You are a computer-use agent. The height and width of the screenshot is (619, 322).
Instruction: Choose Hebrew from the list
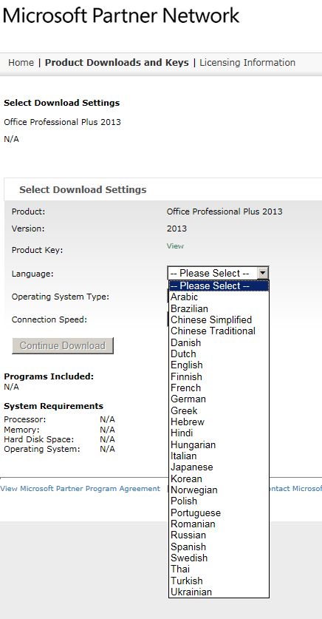click(x=219, y=422)
